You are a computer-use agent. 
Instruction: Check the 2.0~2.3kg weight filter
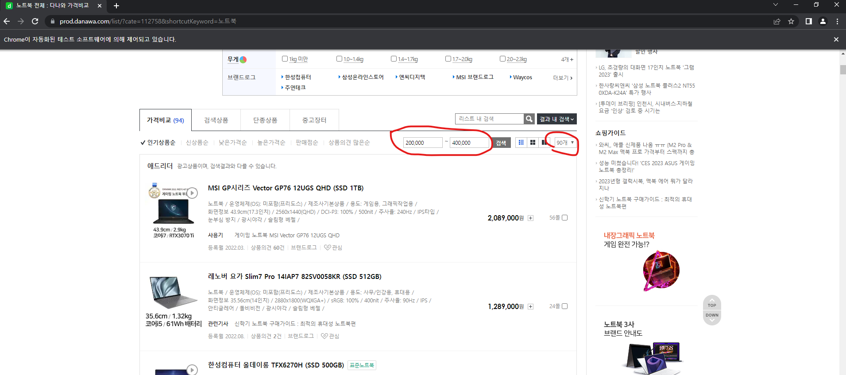click(x=502, y=59)
